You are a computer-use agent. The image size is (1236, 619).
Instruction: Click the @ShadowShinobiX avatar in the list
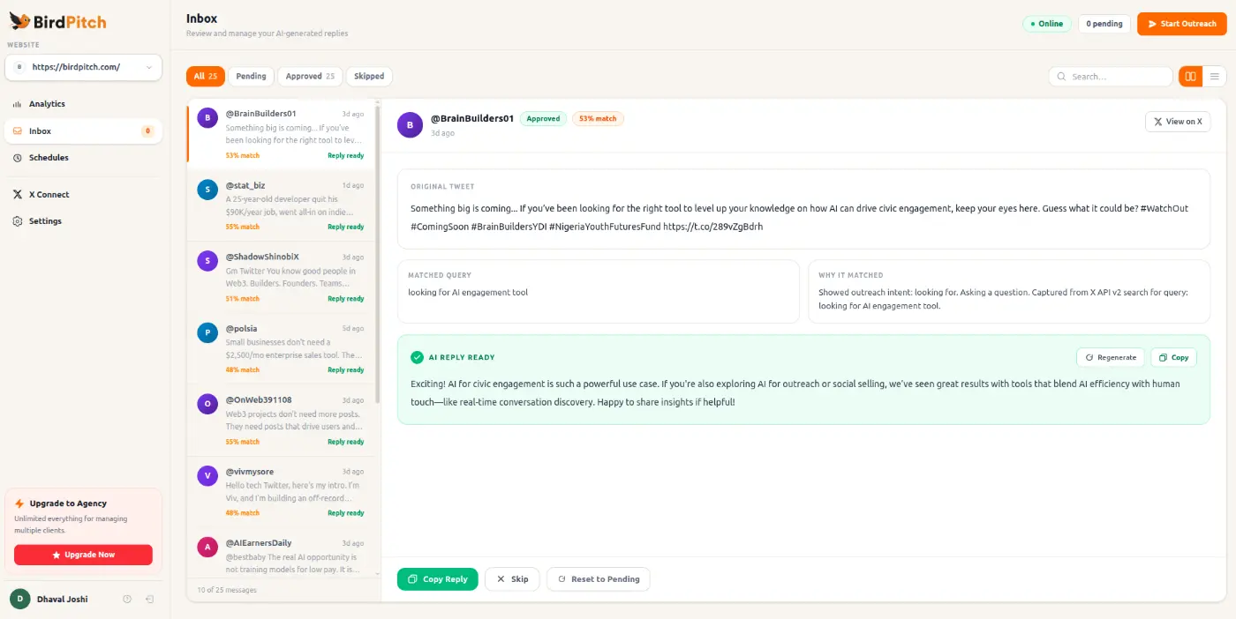point(207,261)
